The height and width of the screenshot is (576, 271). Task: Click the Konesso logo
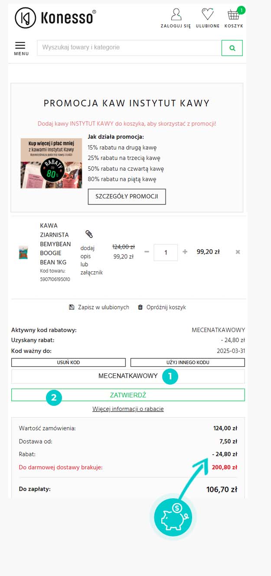coord(55,18)
